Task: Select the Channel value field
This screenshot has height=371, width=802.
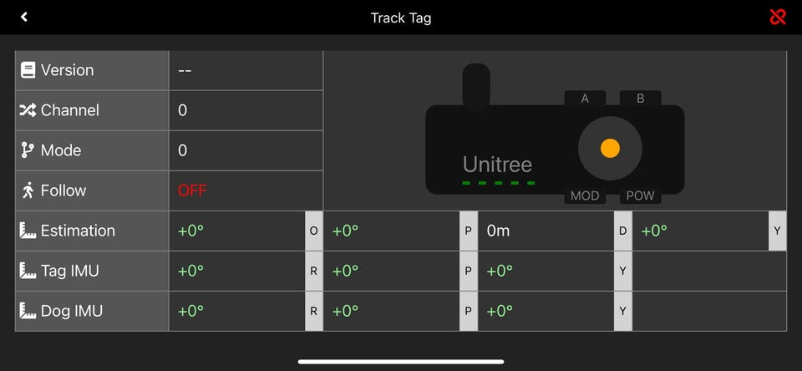Action: [x=246, y=110]
